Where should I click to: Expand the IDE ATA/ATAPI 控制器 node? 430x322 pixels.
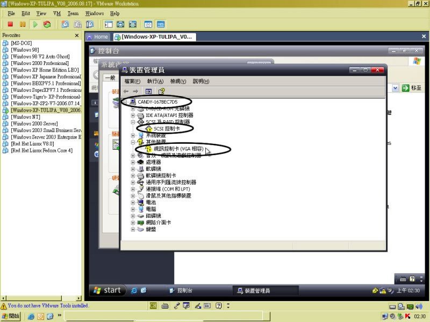[x=133, y=115]
